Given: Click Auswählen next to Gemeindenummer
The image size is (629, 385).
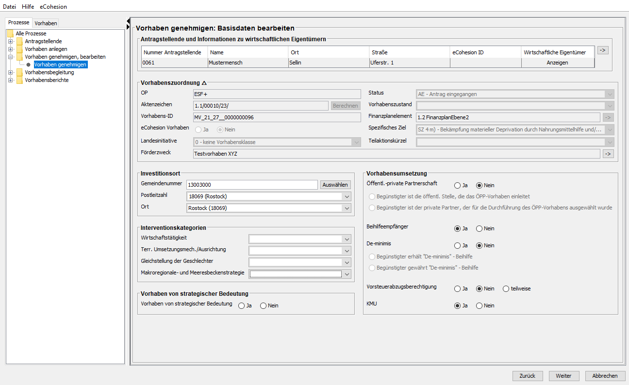Looking at the screenshot, I should [335, 185].
